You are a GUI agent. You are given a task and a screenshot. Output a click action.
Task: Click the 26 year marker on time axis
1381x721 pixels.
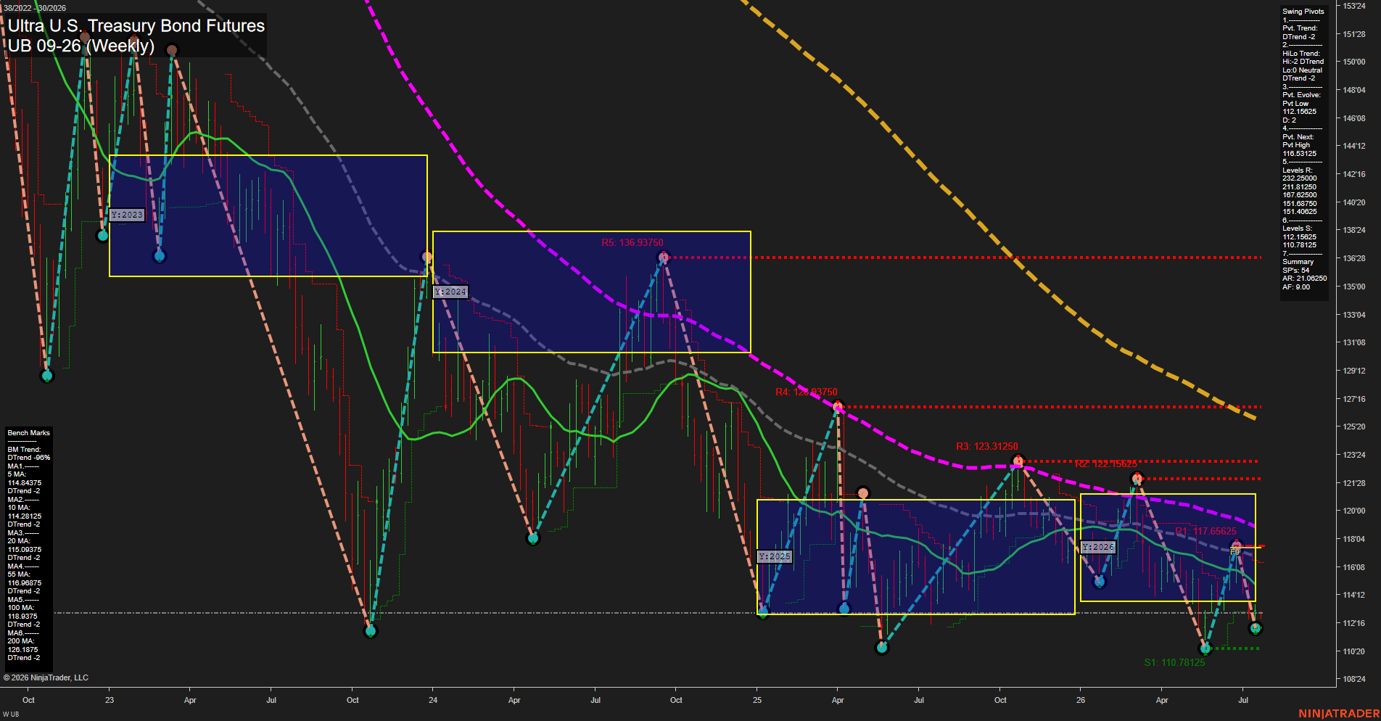1081,701
